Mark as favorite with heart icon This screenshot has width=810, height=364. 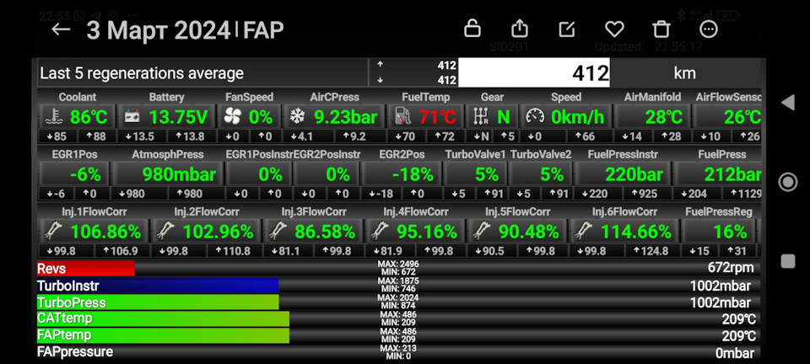(614, 29)
